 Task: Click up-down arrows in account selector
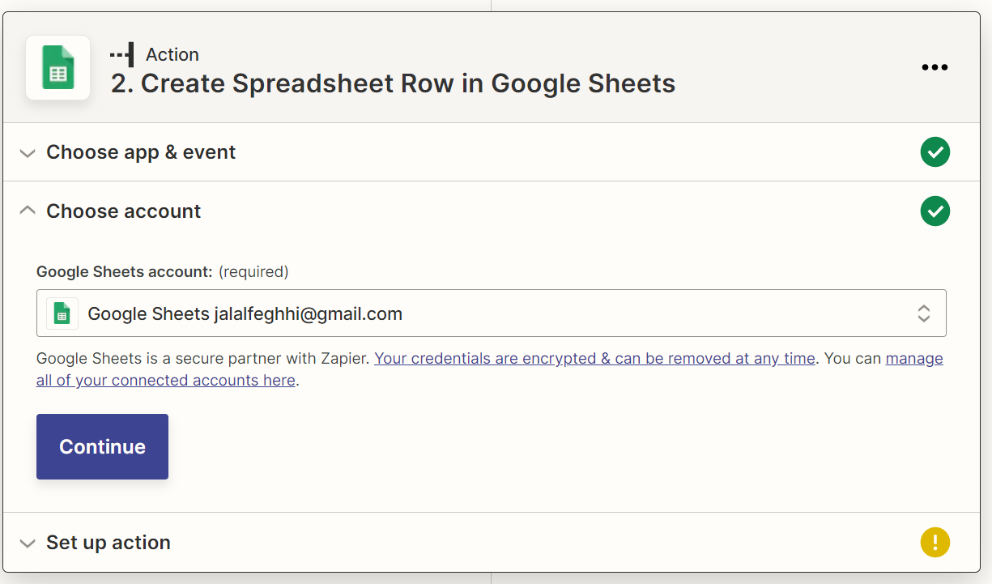click(924, 313)
